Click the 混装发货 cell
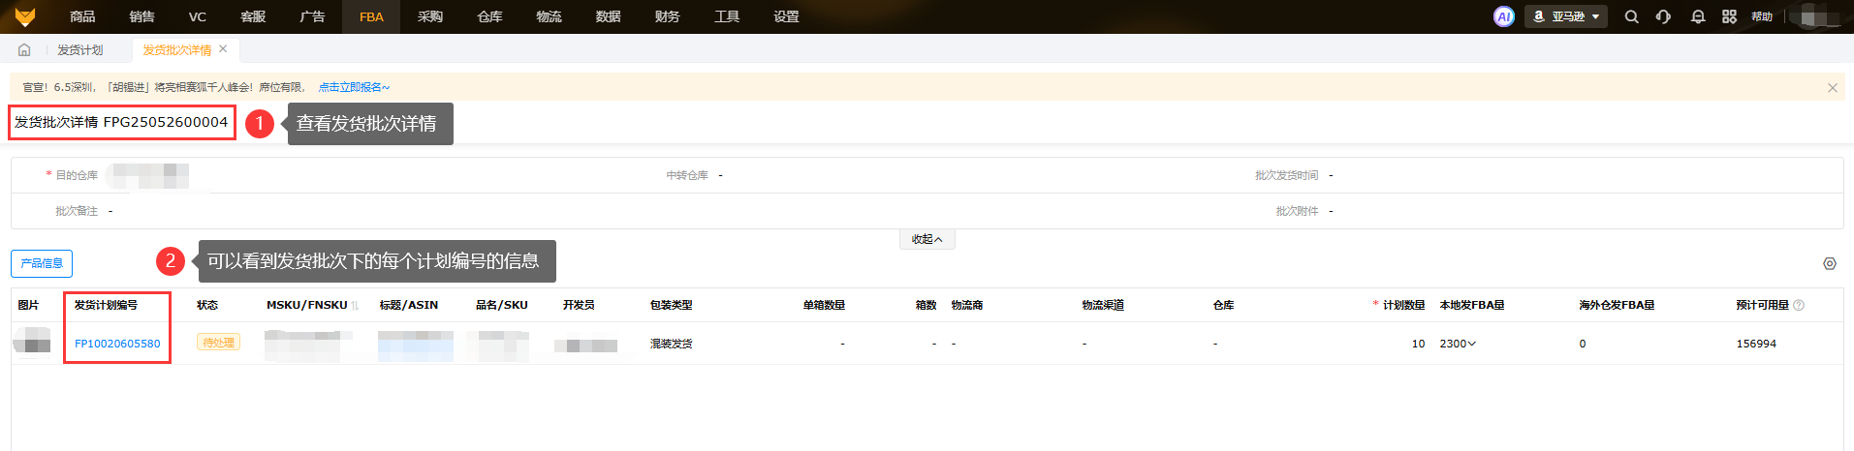The image size is (1854, 451). [671, 344]
